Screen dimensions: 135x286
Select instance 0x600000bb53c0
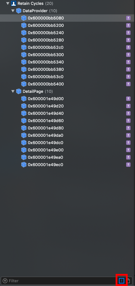(67, 77)
